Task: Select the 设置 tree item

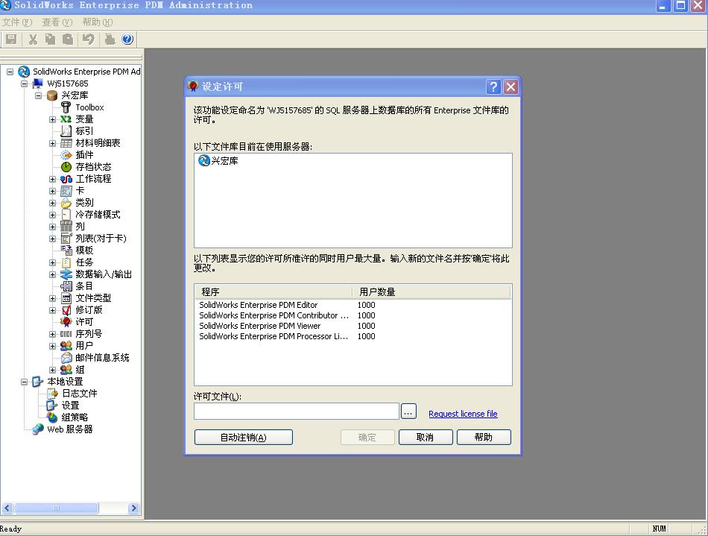Action: click(x=71, y=406)
